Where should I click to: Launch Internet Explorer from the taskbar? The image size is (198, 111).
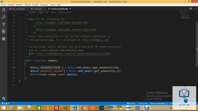pos(12,108)
